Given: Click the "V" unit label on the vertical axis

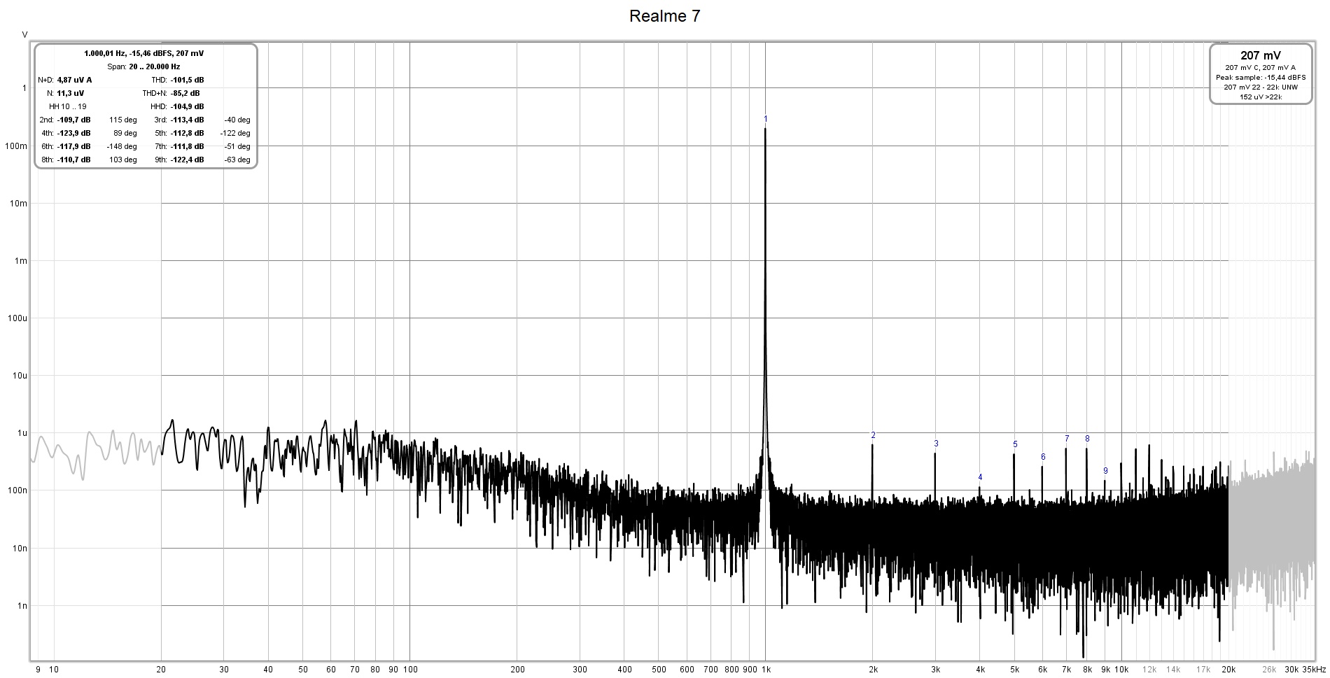Looking at the screenshot, I should click(24, 35).
